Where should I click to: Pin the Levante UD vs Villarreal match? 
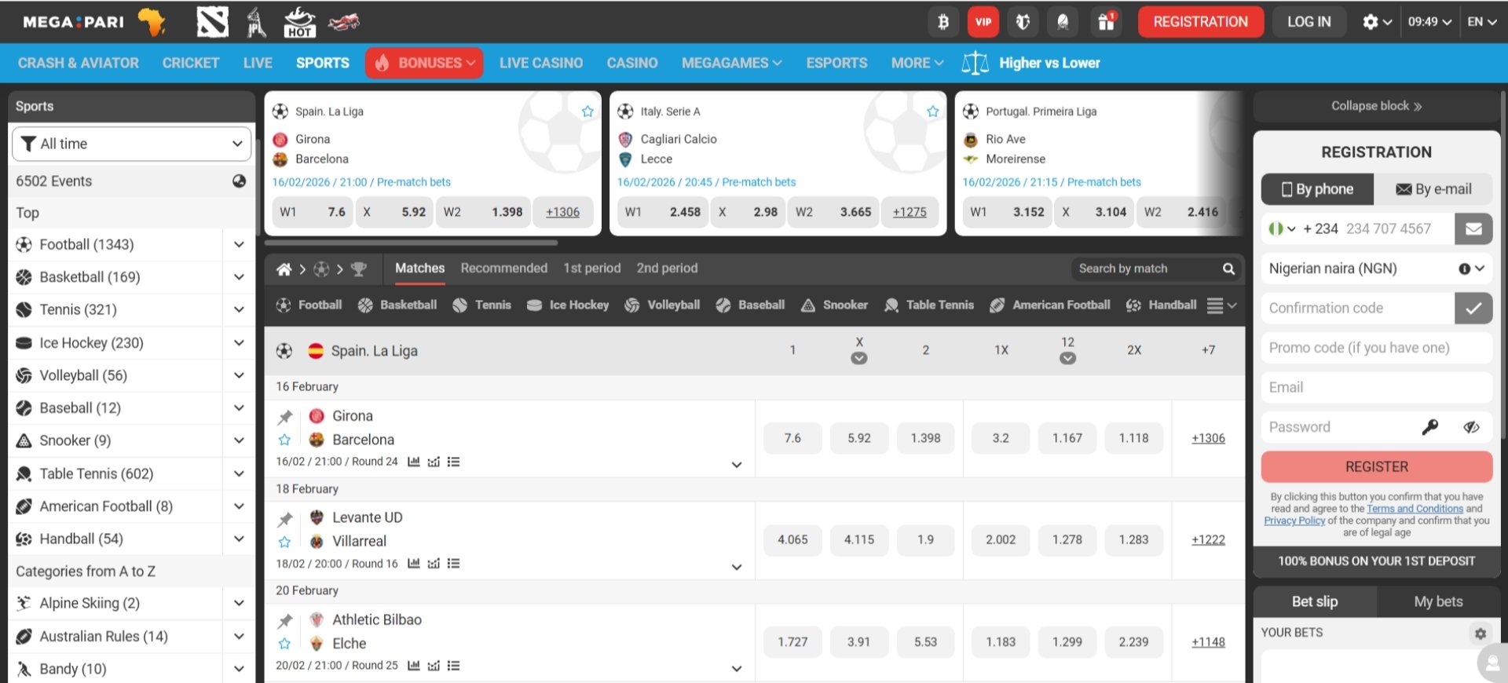click(x=285, y=519)
